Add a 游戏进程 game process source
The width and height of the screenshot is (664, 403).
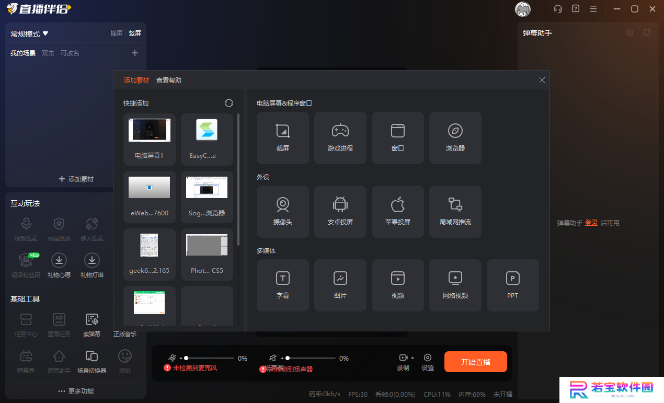[x=340, y=138]
